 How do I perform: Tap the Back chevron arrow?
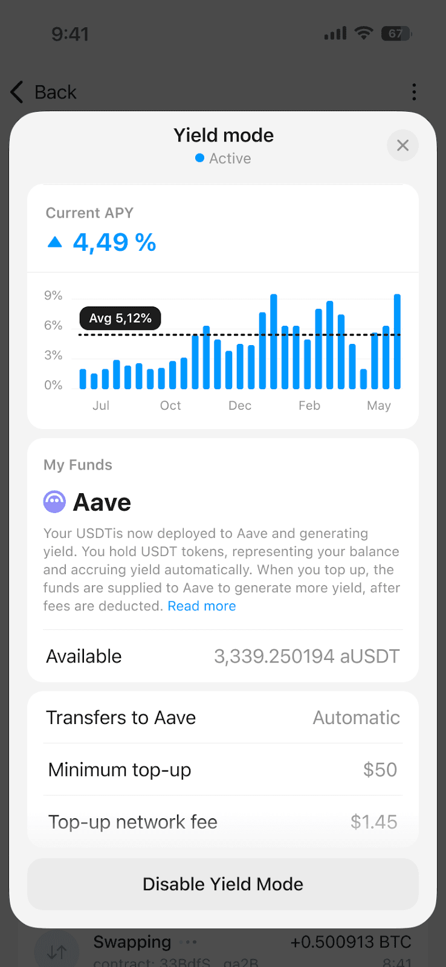[x=17, y=92]
